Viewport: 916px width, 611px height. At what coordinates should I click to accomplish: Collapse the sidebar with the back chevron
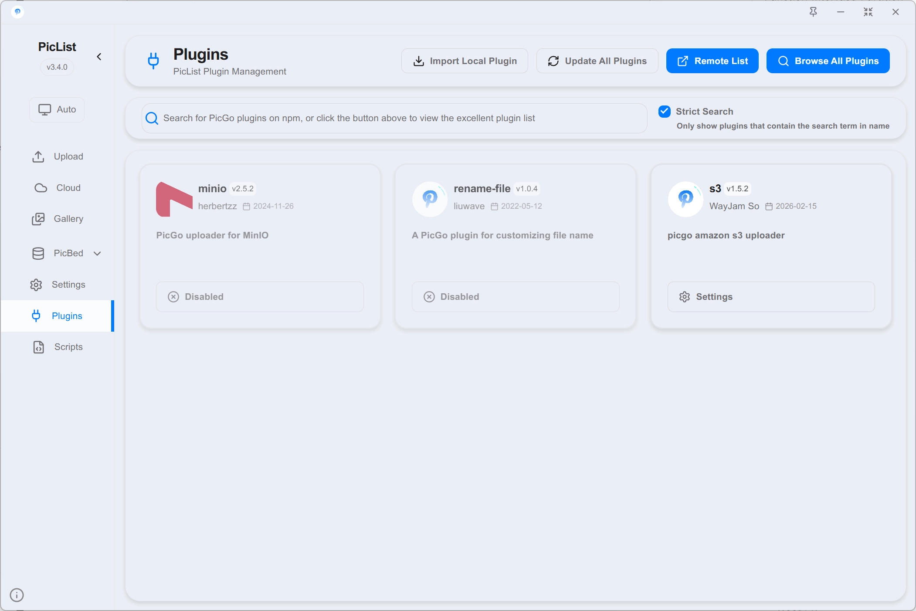point(99,57)
